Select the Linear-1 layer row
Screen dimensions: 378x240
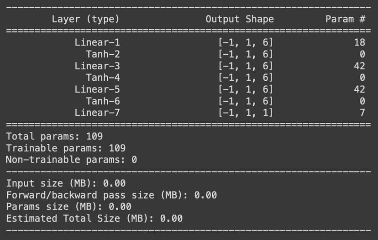(97, 42)
